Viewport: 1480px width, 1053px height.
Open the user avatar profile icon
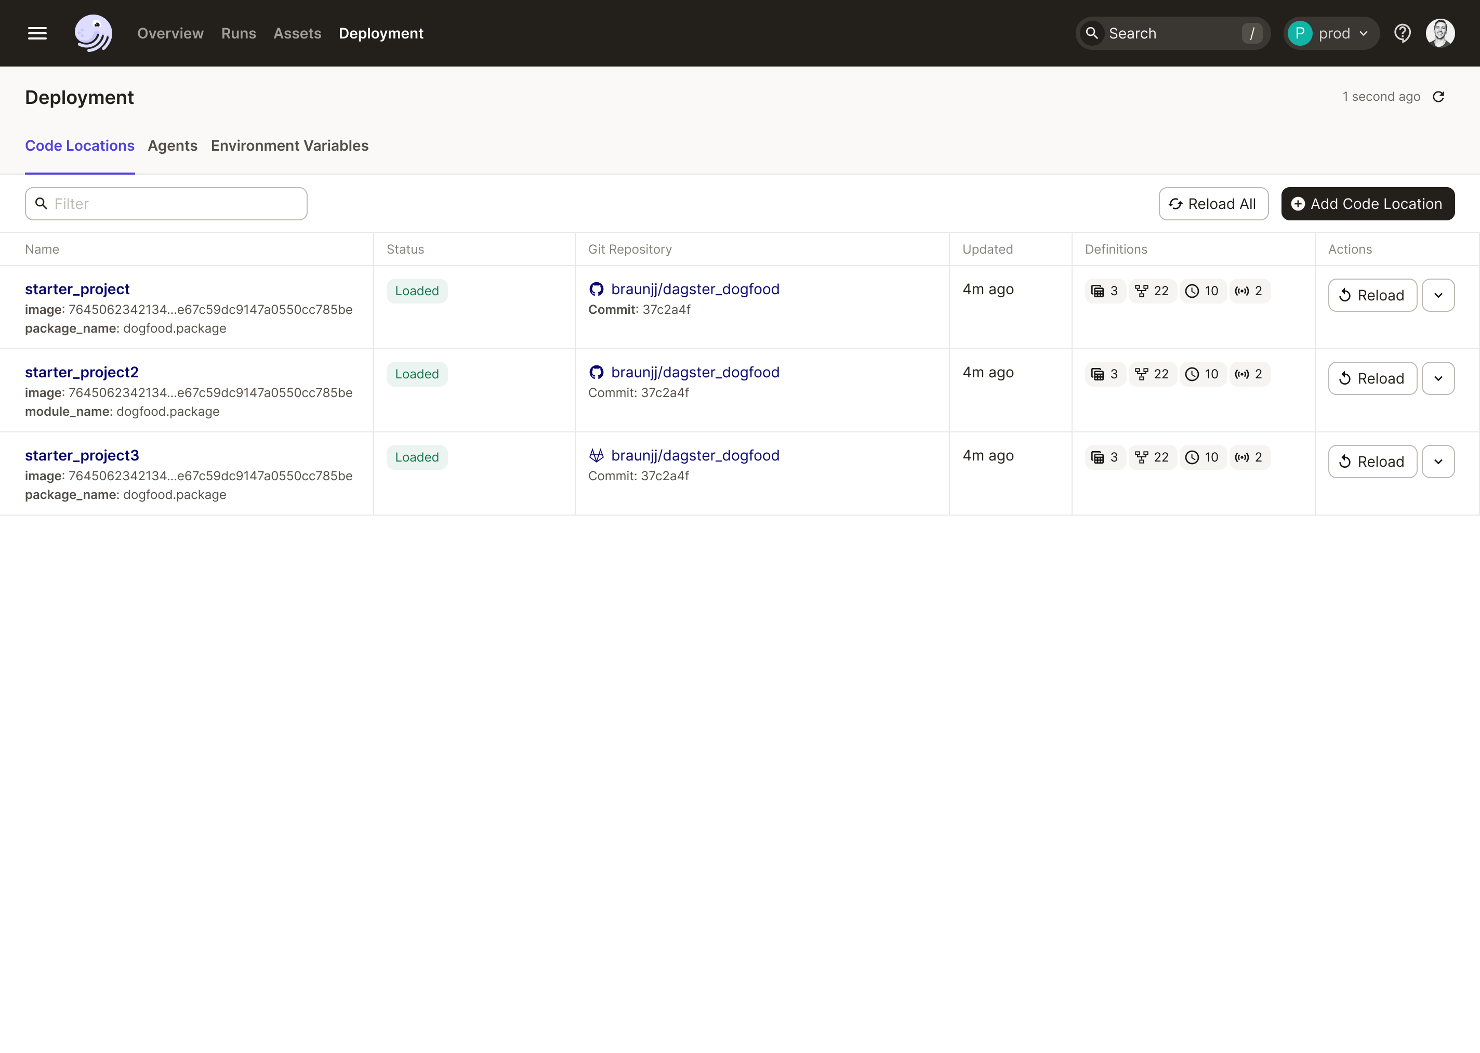coord(1440,33)
